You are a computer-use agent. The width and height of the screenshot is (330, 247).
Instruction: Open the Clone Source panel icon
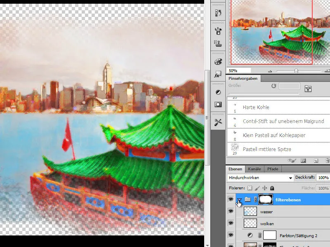coord(218,44)
